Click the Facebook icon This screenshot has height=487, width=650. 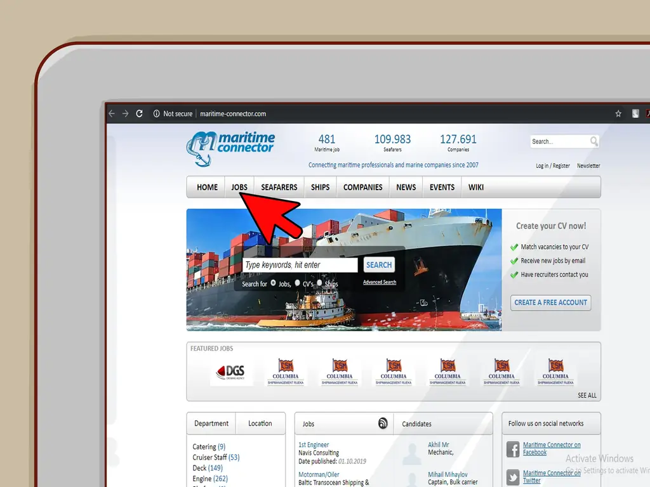[513, 450]
